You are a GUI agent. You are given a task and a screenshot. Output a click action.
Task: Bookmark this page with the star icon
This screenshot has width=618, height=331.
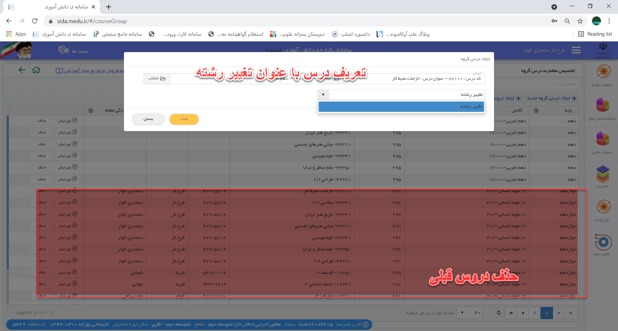coord(580,21)
